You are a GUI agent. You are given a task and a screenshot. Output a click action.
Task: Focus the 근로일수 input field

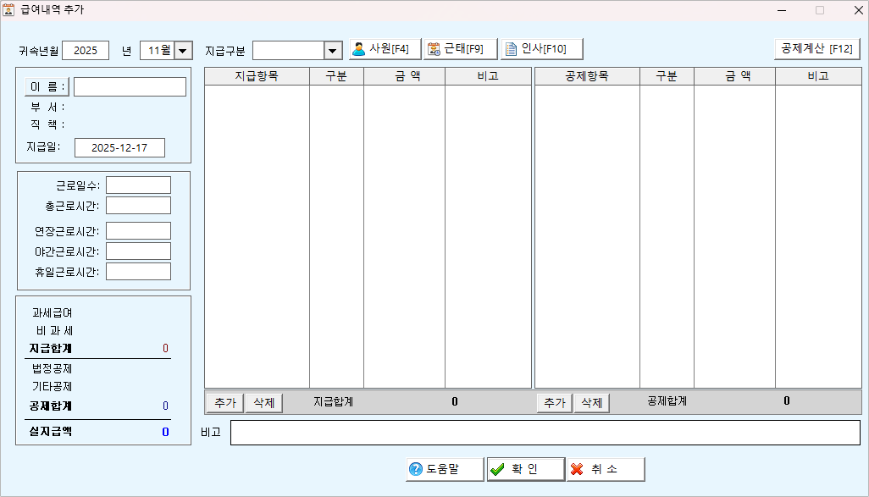139,185
